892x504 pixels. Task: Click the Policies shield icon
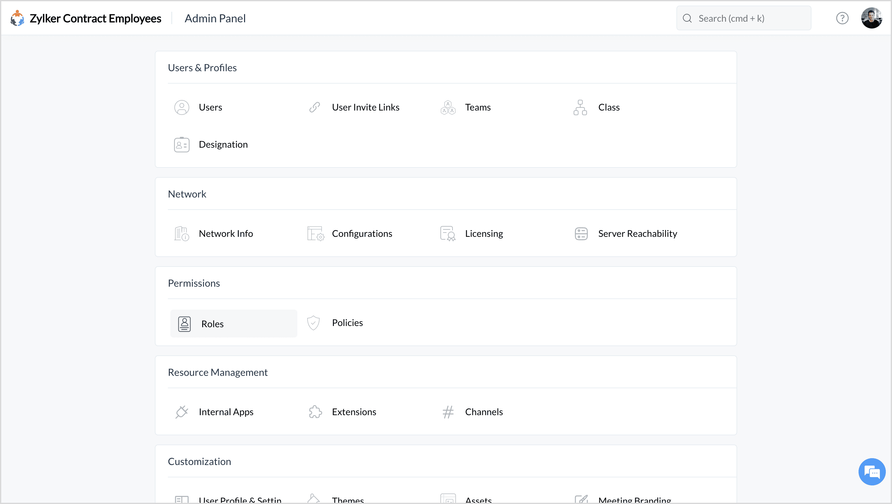313,323
